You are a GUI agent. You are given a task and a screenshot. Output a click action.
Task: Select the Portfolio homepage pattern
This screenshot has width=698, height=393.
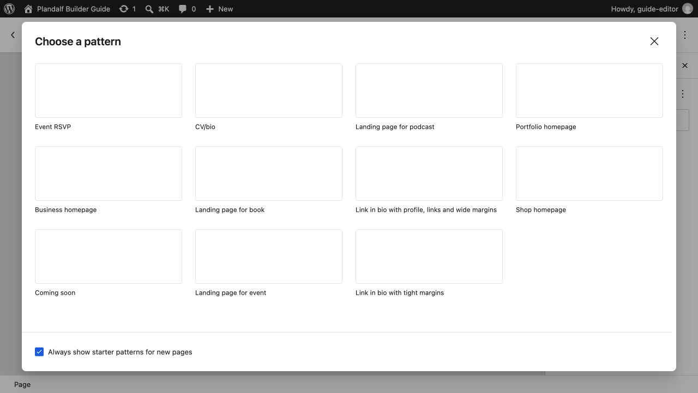(x=589, y=91)
